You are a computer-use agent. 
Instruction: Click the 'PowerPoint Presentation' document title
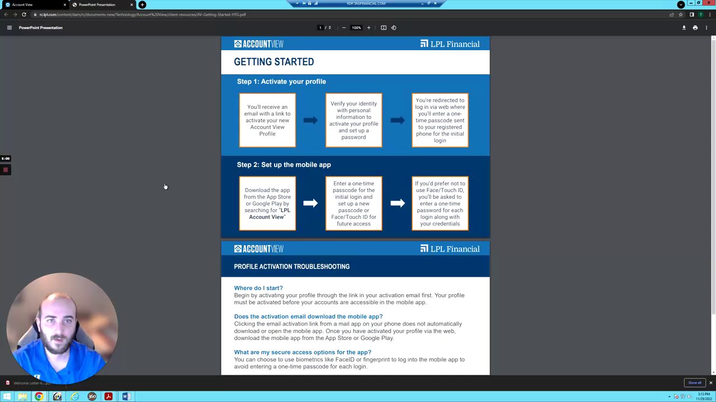coord(40,27)
